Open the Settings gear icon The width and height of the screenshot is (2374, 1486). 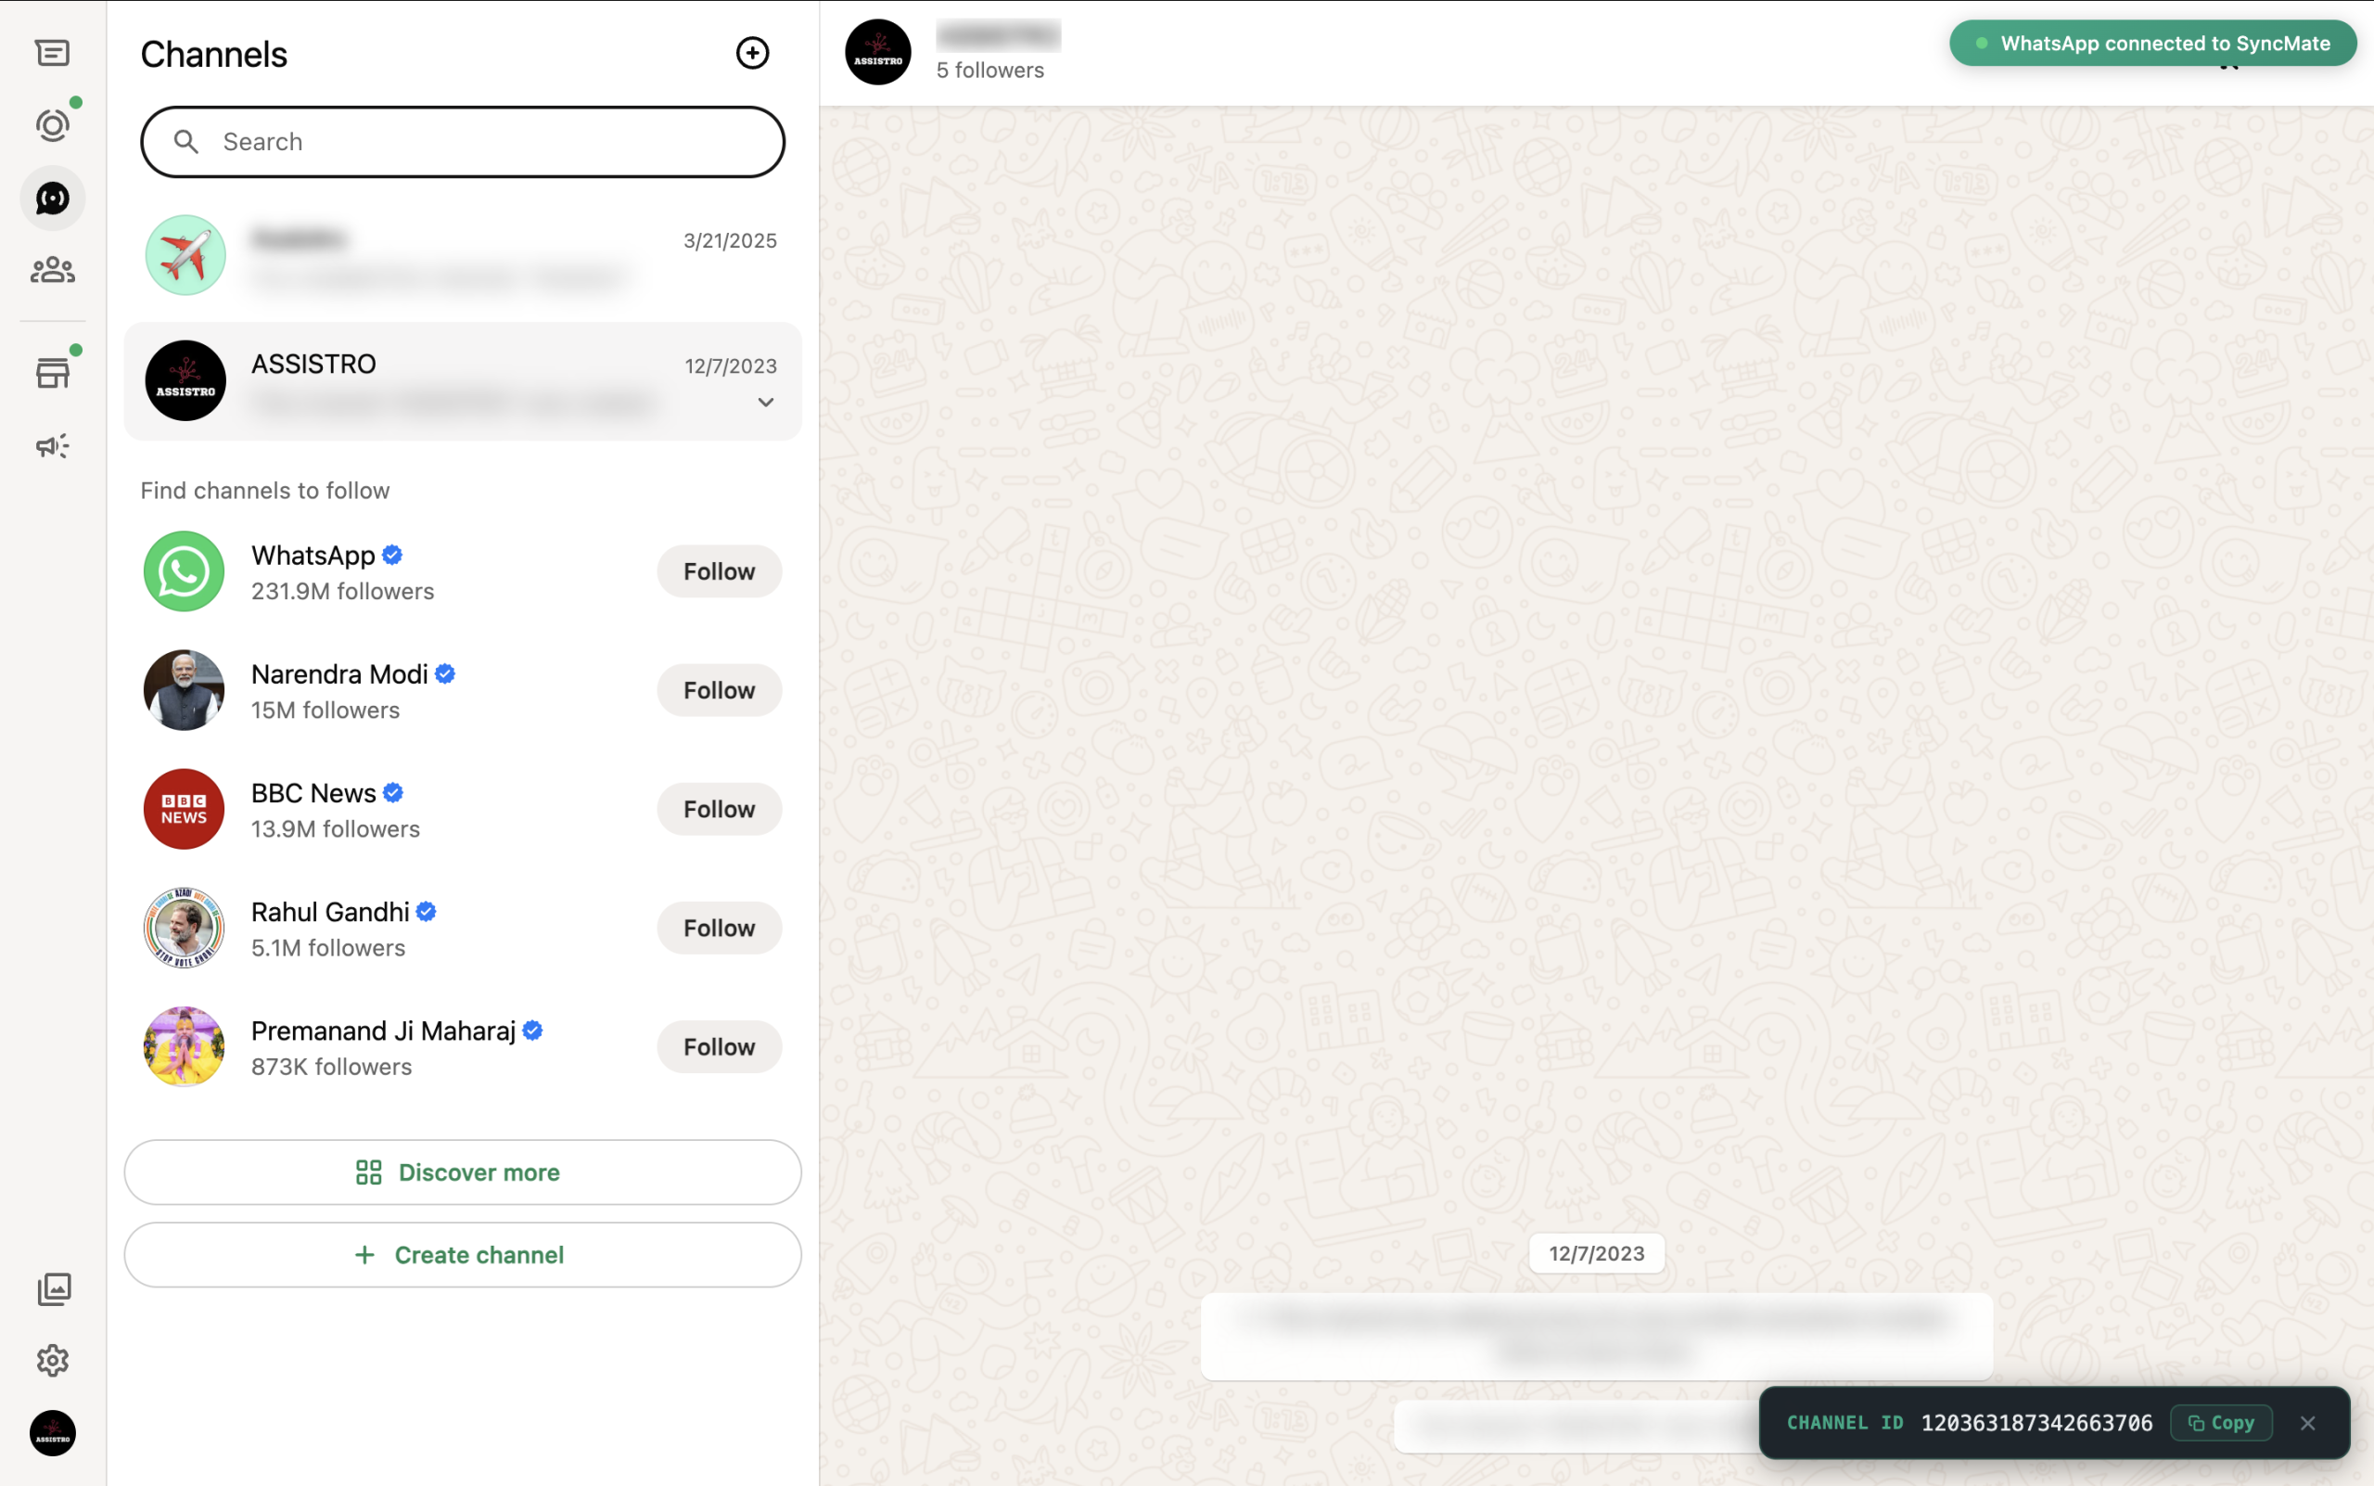tap(52, 1360)
